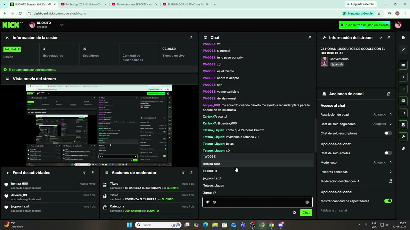Click Inicia la transmisión en directo button
This screenshot has height=230, width=410.
[x=365, y=25]
